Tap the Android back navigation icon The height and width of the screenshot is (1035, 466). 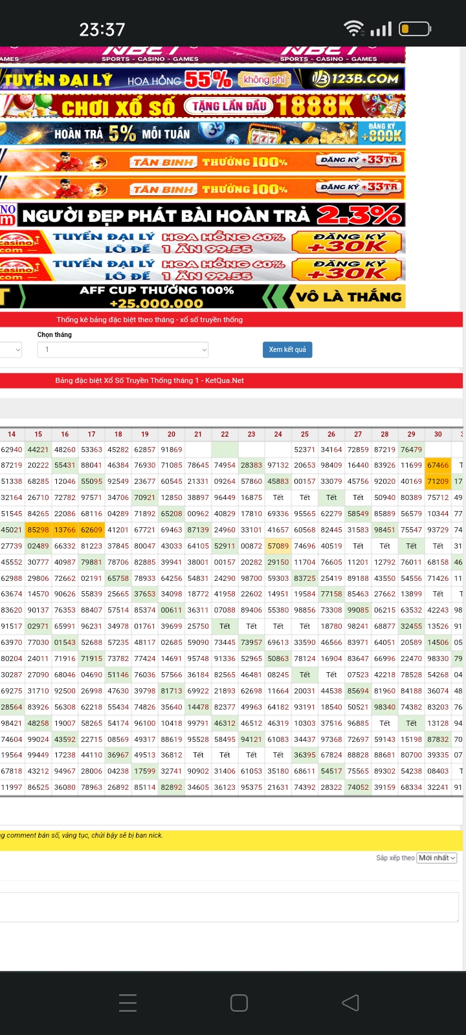pos(350,1003)
